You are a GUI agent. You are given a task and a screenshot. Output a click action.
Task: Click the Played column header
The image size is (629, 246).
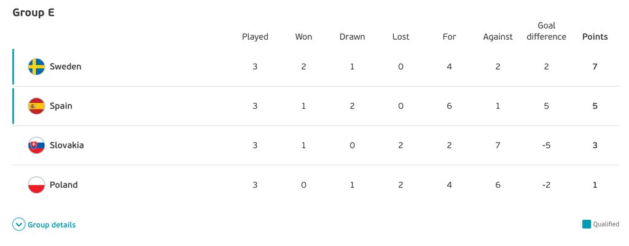point(255,37)
